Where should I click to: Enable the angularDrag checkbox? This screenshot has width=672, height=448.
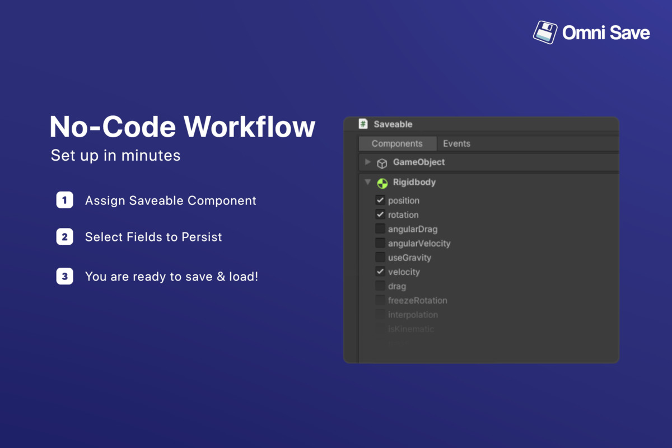[380, 229]
